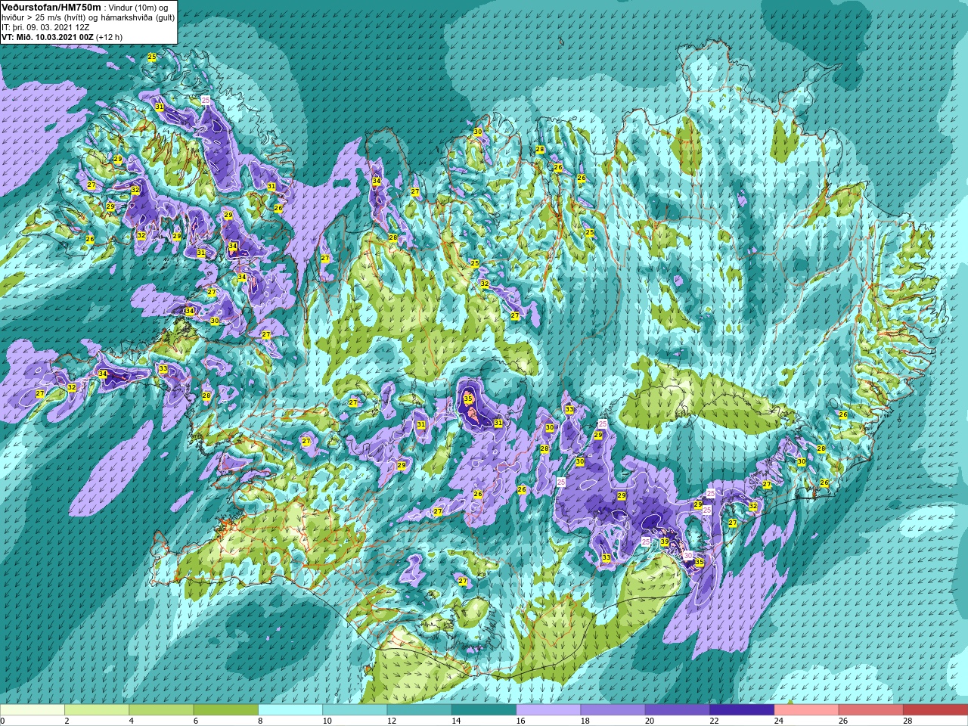Image resolution: width=968 pixels, height=726 pixels.
Task: Click the 'hámarkshviða (gult)' header line
Action: (137, 17)
